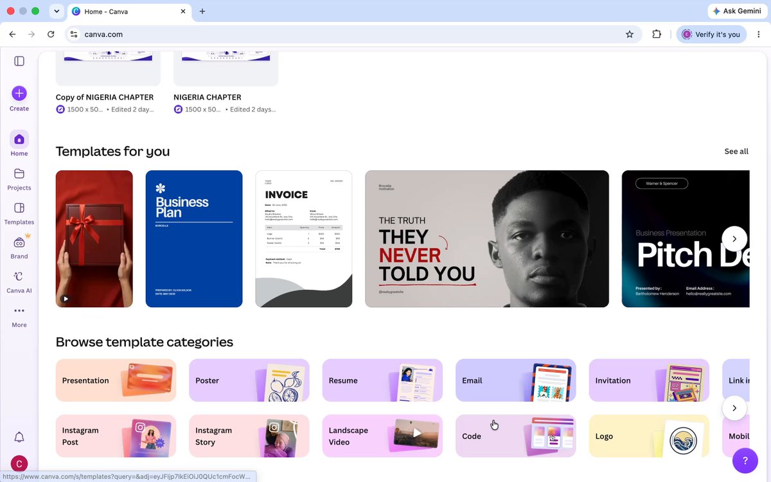
Task: Open the blue Business Plan template
Action: [194, 238]
